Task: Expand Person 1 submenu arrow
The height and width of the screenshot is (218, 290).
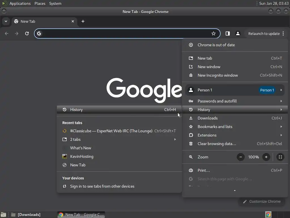Action: tap(281, 90)
